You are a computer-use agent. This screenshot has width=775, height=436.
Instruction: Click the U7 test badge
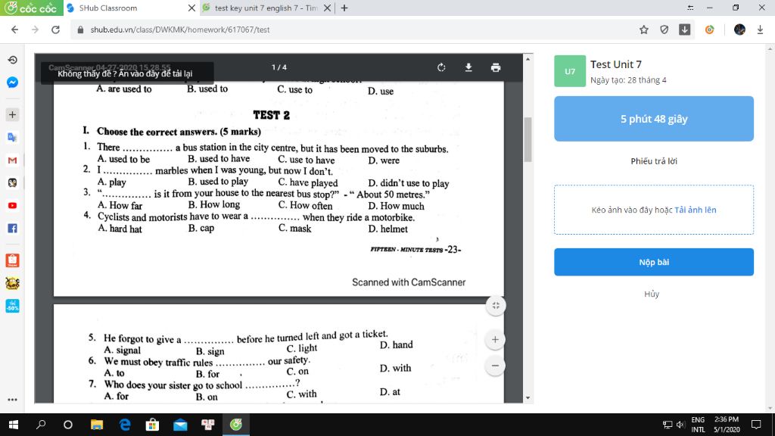coord(570,71)
